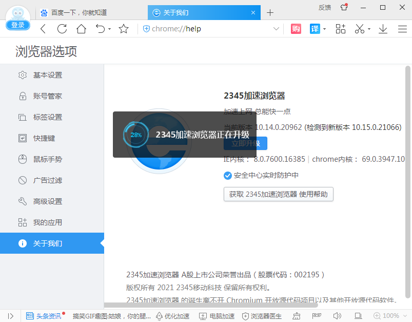Click the horizontal page scrollbar
The width and height of the screenshot is (412, 322).
211,305
